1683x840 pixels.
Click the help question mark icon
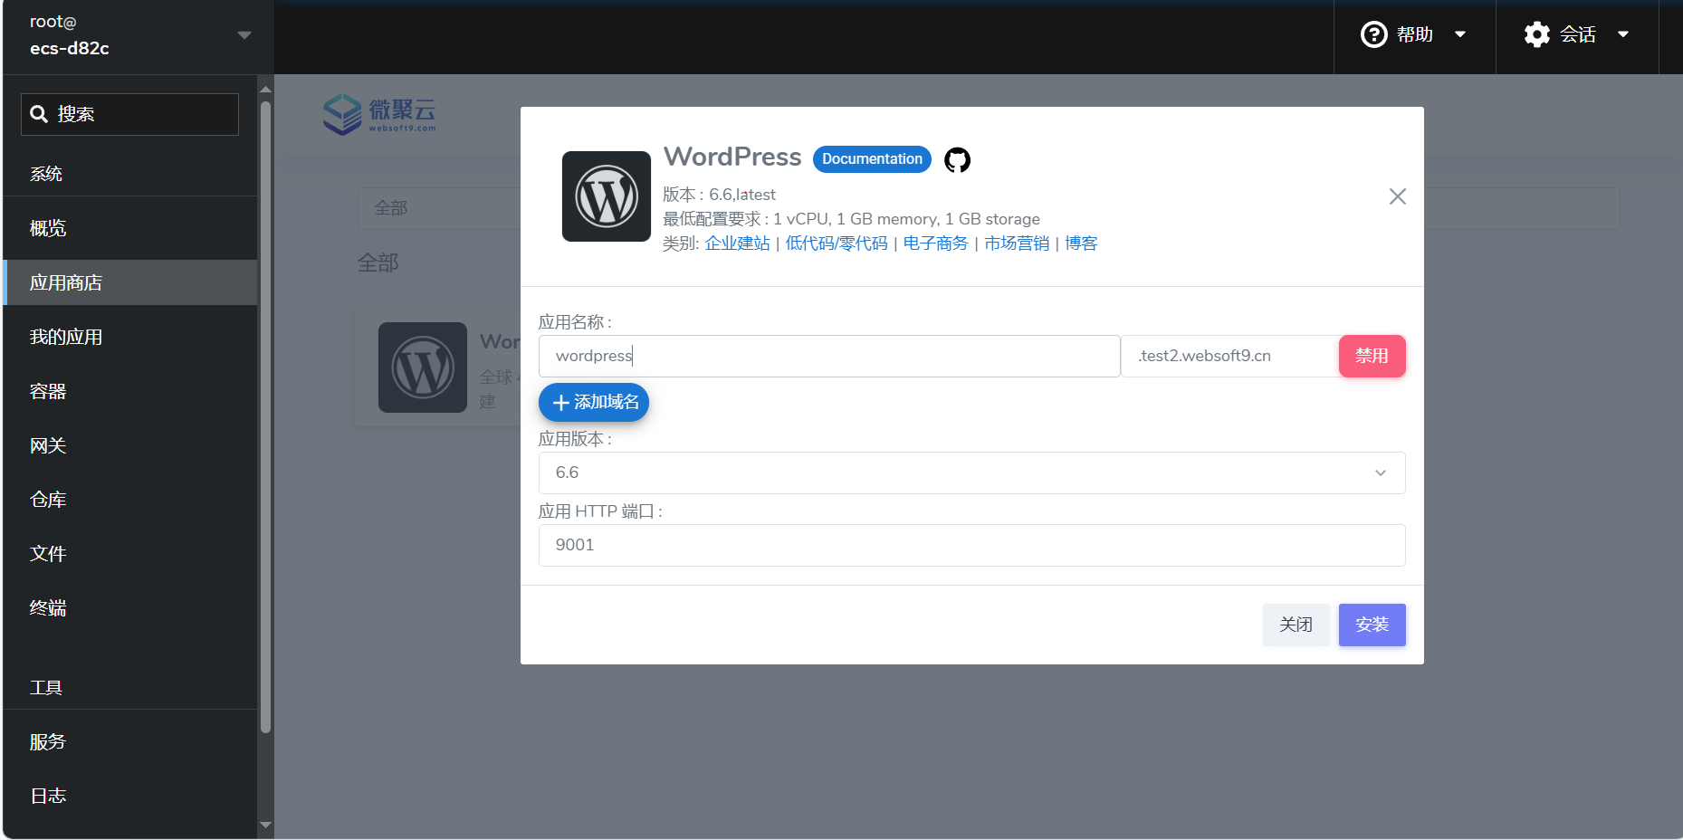point(1373,34)
